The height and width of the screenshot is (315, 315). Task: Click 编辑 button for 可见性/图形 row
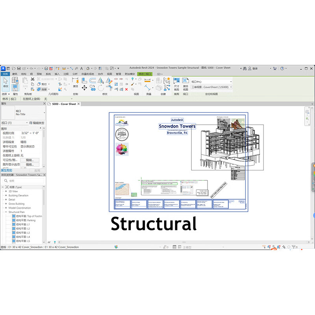[30, 160]
